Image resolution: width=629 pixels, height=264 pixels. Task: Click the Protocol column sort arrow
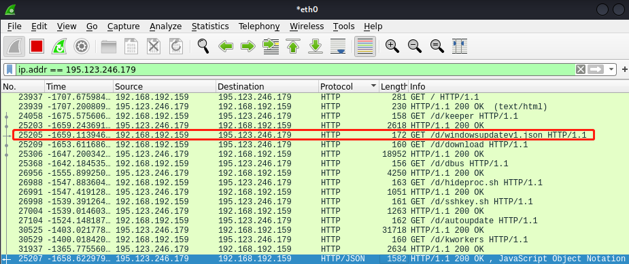(x=374, y=86)
